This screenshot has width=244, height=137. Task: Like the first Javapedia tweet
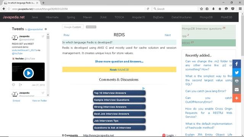[x=14, y=85]
